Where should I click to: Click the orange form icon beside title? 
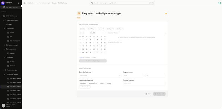(x=79, y=13)
